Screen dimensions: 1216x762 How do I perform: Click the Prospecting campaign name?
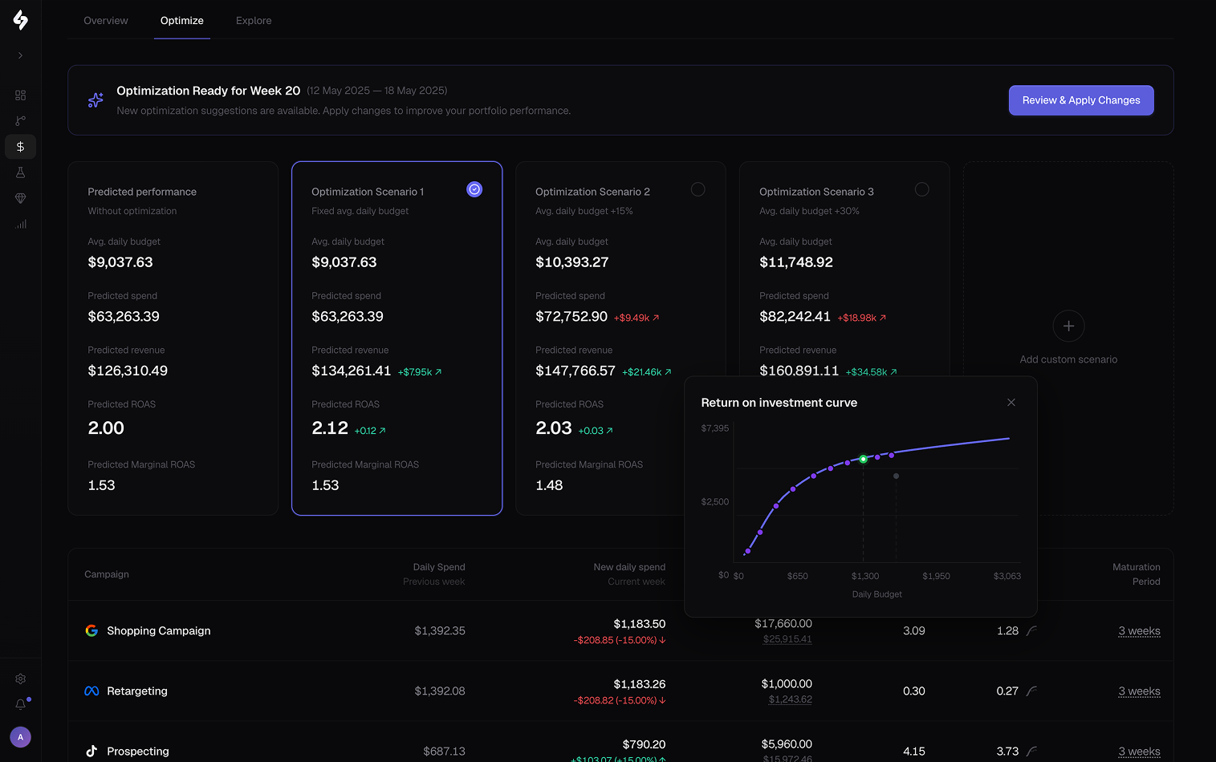point(138,752)
